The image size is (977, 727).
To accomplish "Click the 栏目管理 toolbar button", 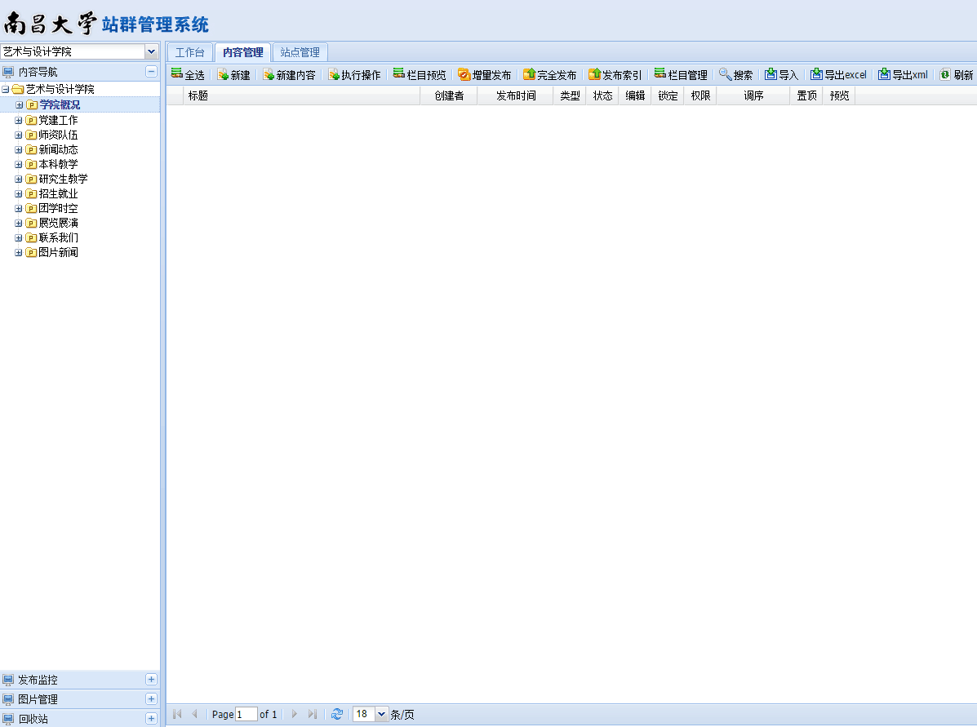I will click(680, 74).
